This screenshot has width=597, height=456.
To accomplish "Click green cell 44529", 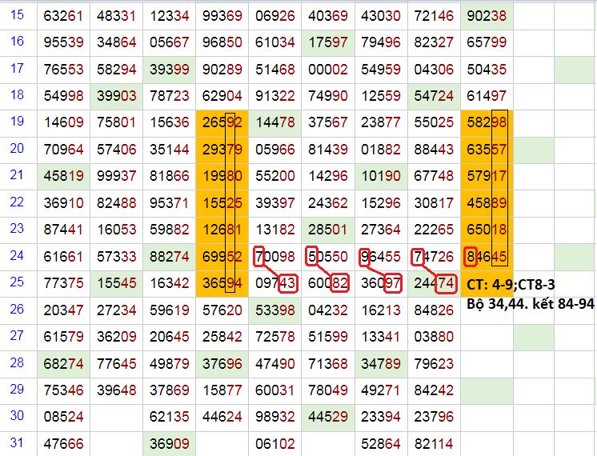I will 327,416.
